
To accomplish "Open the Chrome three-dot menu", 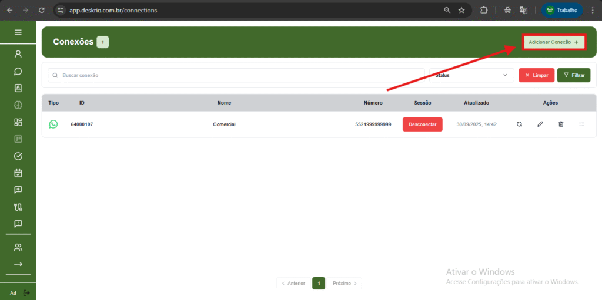I will [592, 10].
